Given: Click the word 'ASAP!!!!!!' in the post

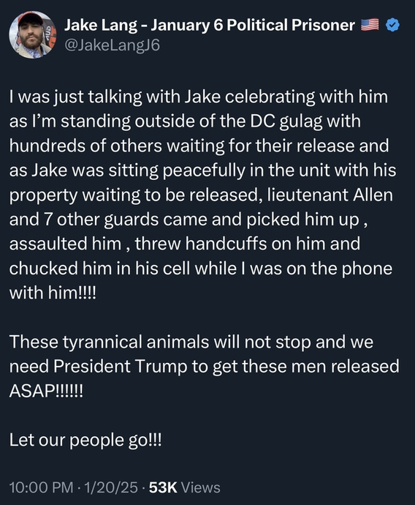Looking at the screenshot, I should [x=46, y=391].
